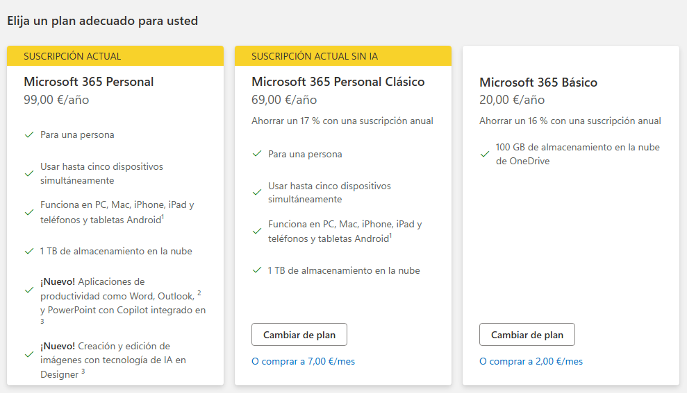Click checkmark next to 'Para una persona' in Personal
Viewport: 687px width, 393px height.
point(29,134)
